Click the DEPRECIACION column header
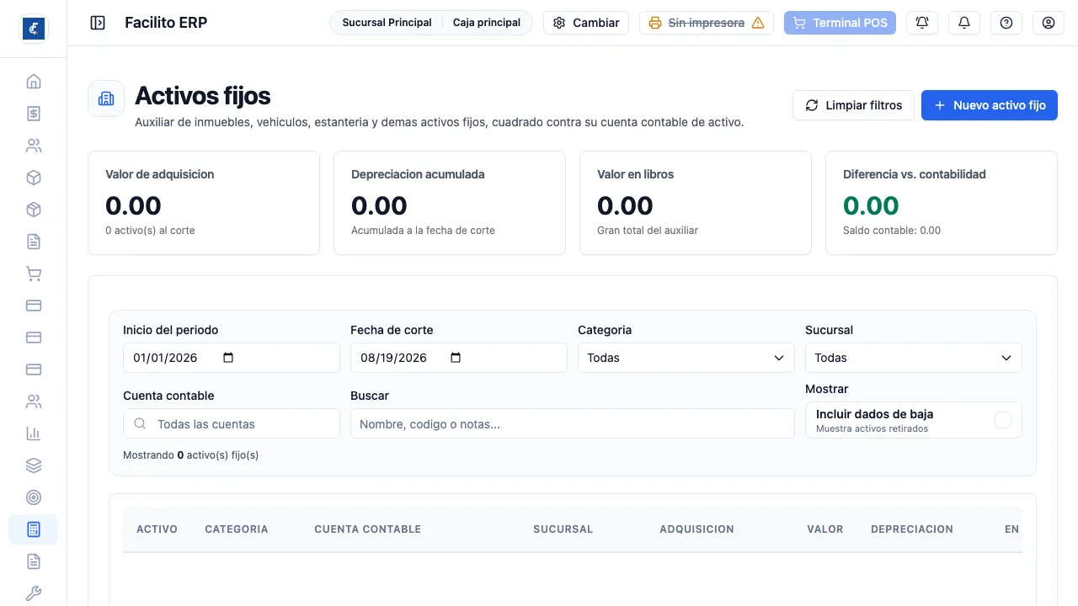The width and height of the screenshot is (1078, 606). 912,529
